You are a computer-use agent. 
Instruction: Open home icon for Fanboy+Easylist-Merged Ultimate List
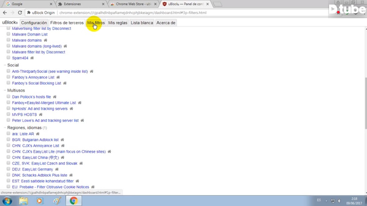coord(80,103)
